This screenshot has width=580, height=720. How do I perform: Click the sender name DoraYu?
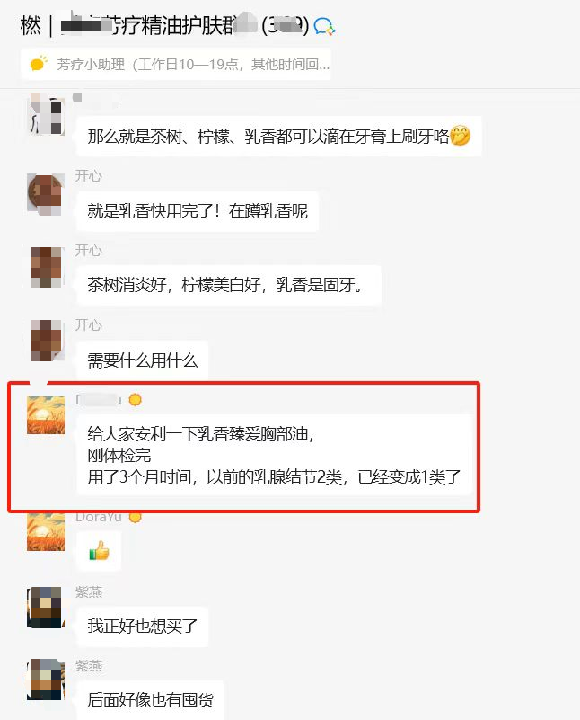click(x=99, y=517)
